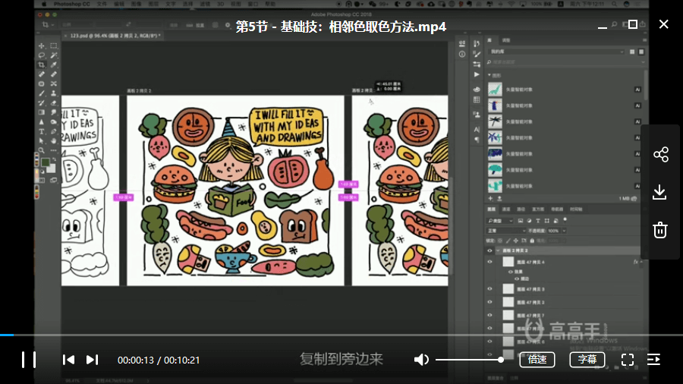Click the library search input field
The image size is (683, 384).
point(564,62)
